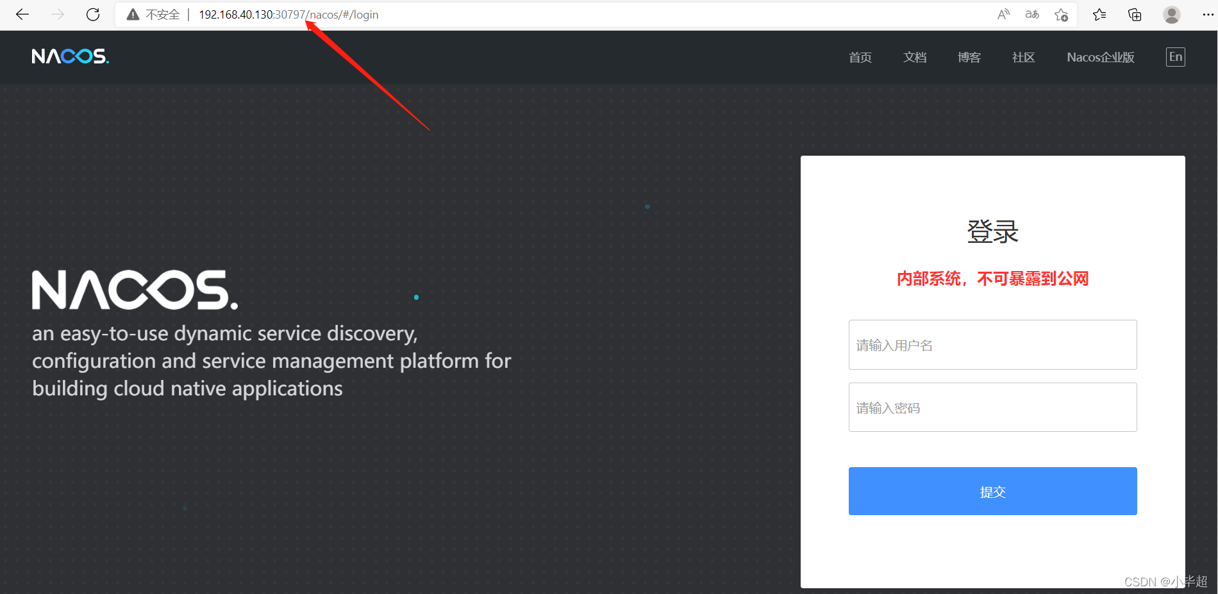Click the blue 提交 submit button
The width and height of the screenshot is (1218, 594).
(993, 491)
